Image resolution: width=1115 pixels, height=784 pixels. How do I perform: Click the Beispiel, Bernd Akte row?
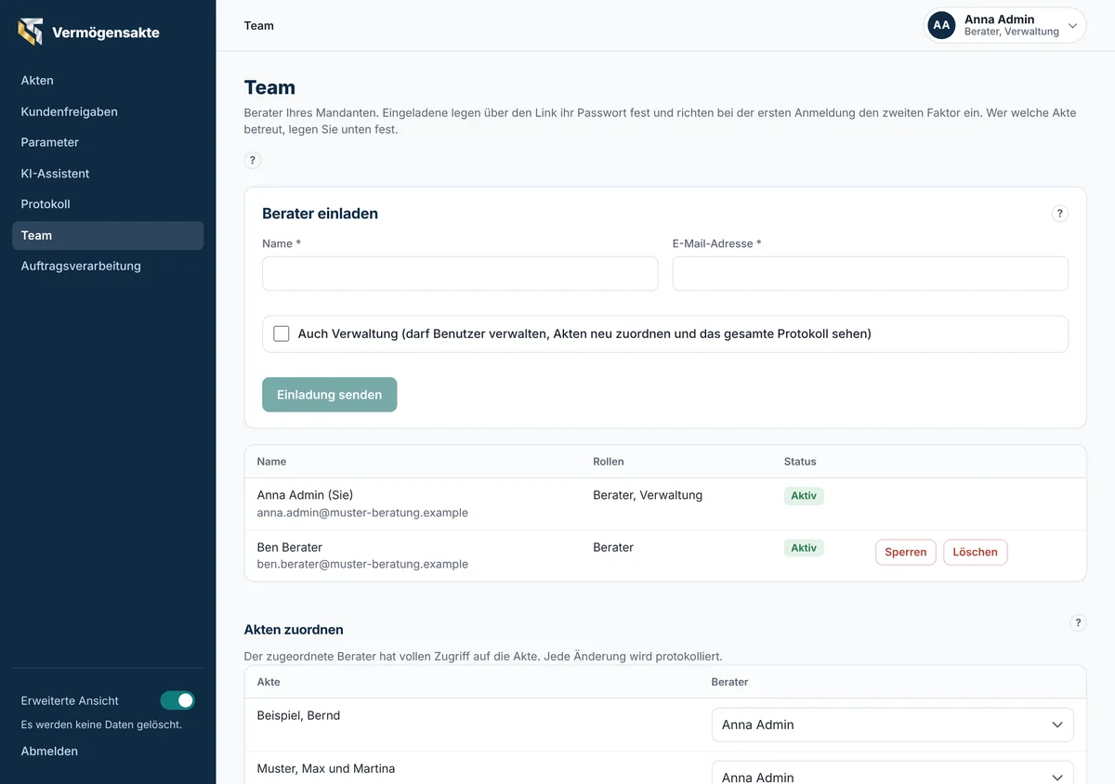pos(298,715)
